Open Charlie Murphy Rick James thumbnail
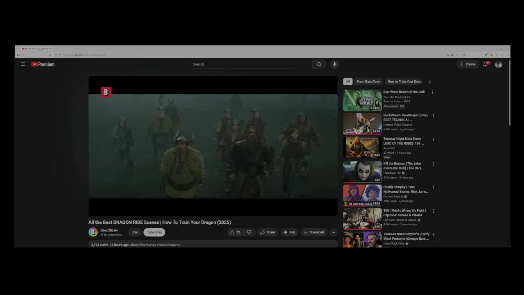 pos(362,195)
